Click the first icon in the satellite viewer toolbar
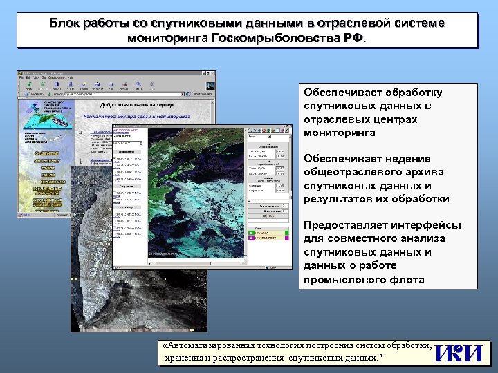 250,131
